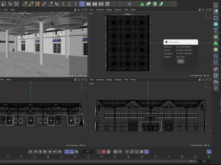Image resolution: width=221 pixels, height=165 pixels.
Task: Go to end of animation
Action: 60,152
